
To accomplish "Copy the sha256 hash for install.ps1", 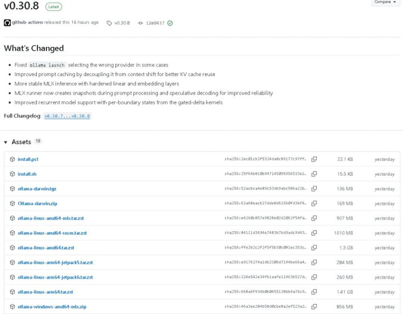I will [314, 160].
